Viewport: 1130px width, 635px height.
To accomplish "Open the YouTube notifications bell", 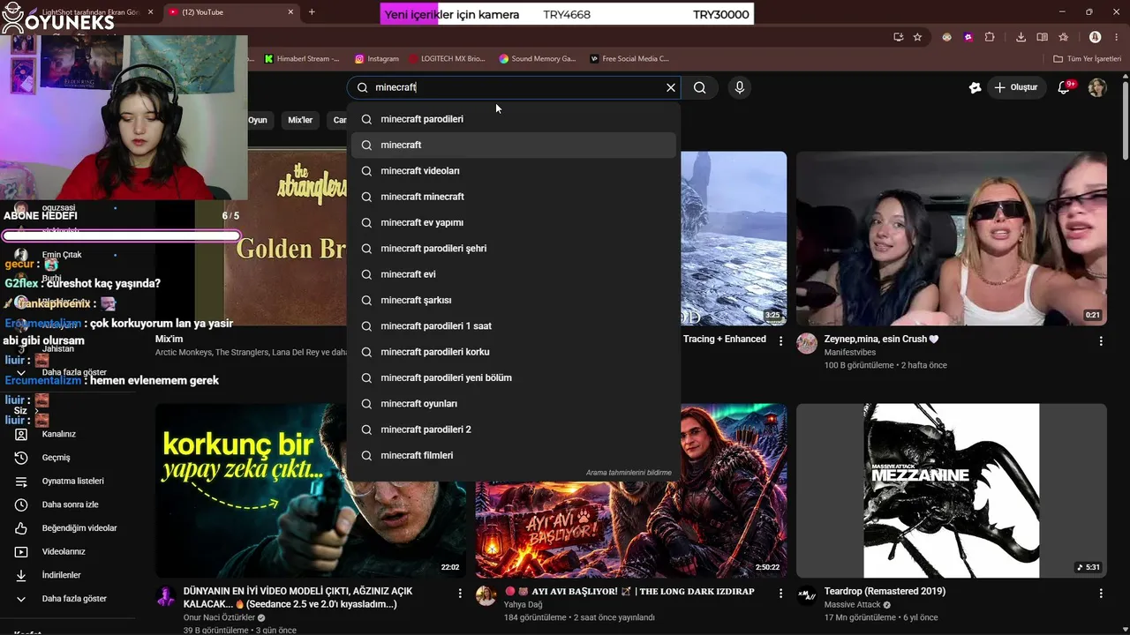I will 1065,87.
